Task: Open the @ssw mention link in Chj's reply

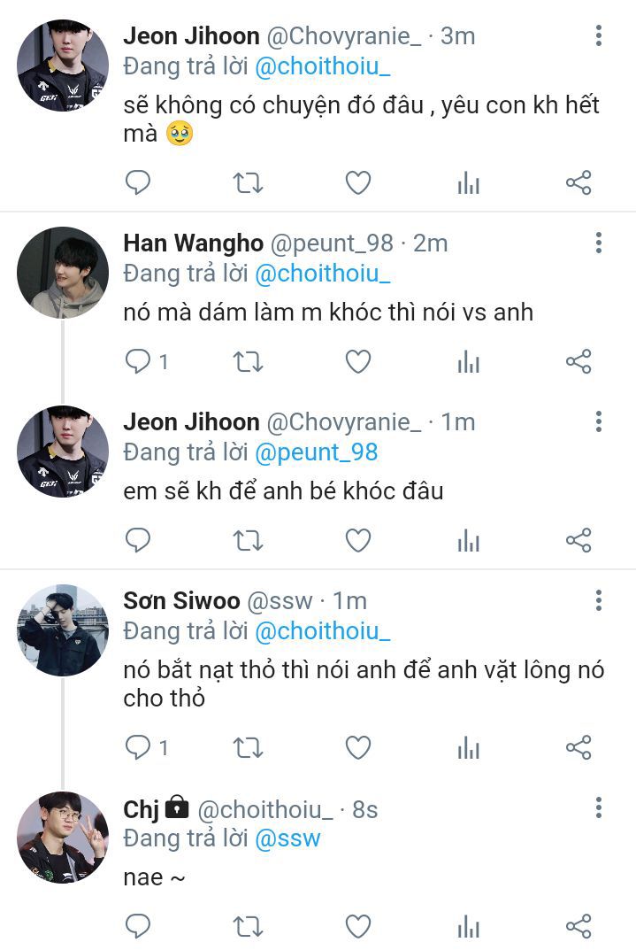Action: [x=287, y=838]
